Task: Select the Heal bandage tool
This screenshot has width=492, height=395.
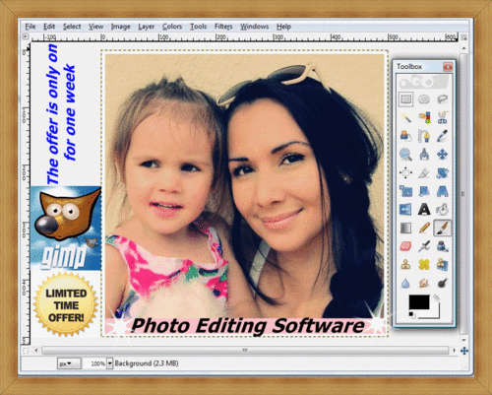Action: tap(424, 265)
